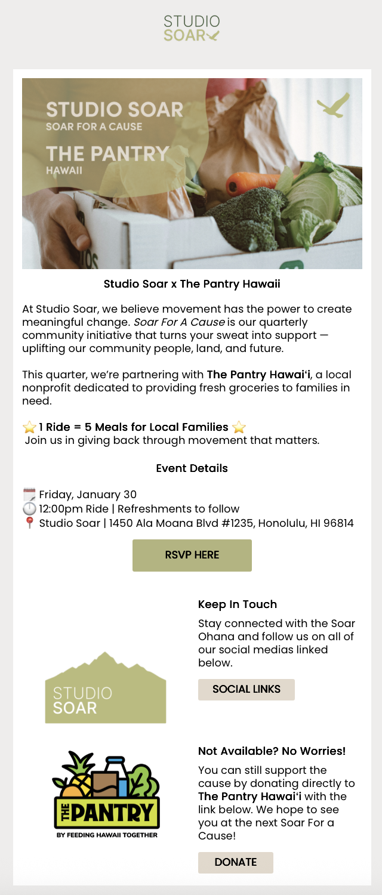Click the Event Details heading

pos(192,468)
